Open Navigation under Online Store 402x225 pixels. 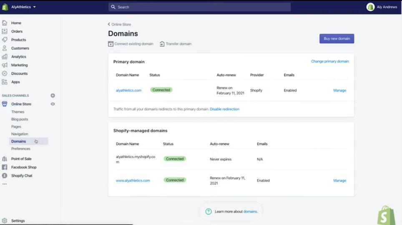click(20, 134)
